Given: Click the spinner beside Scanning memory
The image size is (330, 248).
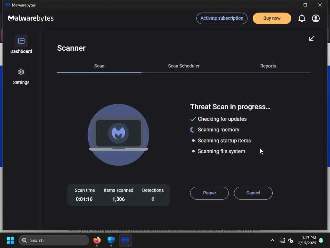Looking at the screenshot, I should tap(192, 130).
